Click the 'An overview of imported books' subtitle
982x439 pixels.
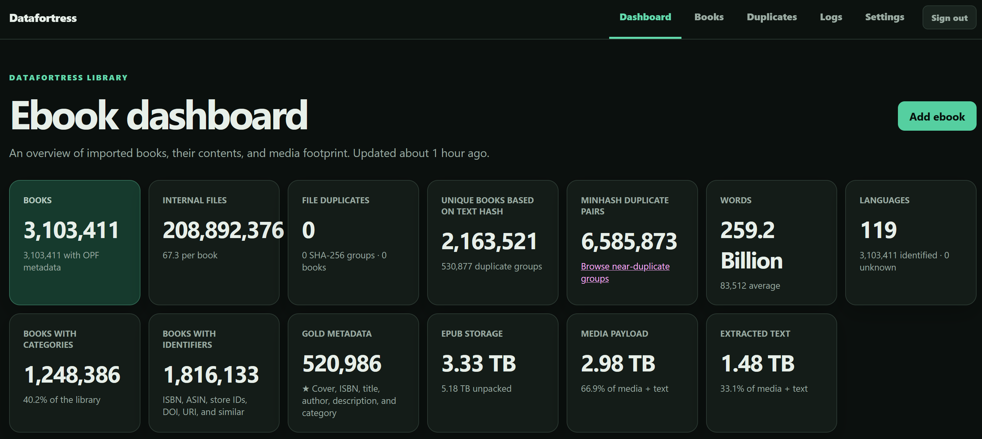click(x=249, y=153)
